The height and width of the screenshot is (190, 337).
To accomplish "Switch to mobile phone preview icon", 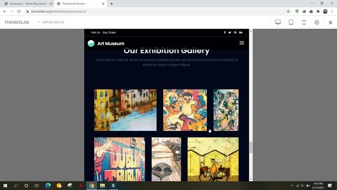I will (x=304, y=22).
